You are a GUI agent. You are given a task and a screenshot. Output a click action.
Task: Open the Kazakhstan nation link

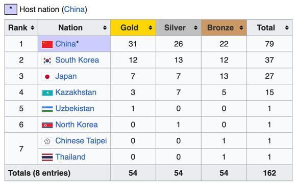click(76, 93)
